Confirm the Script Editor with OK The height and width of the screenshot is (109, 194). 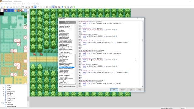(114, 90)
